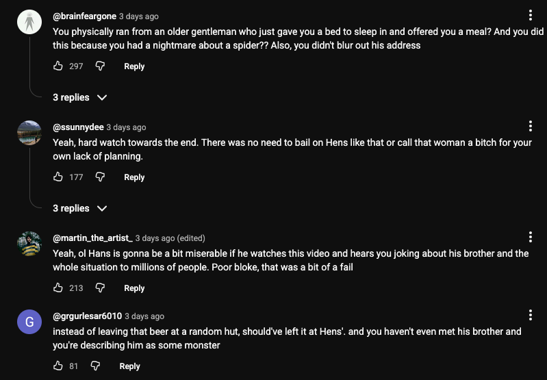Reply to @grgurlesar6010's comment
The height and width of the screenshot is (380, 547).
(129, 366)
